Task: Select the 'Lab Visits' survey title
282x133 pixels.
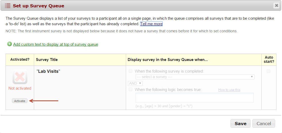Action: coord(48,71)
